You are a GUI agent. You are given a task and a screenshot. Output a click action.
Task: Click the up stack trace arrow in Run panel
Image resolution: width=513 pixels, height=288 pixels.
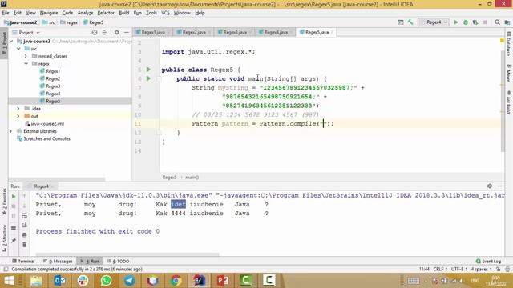[25, 197]
